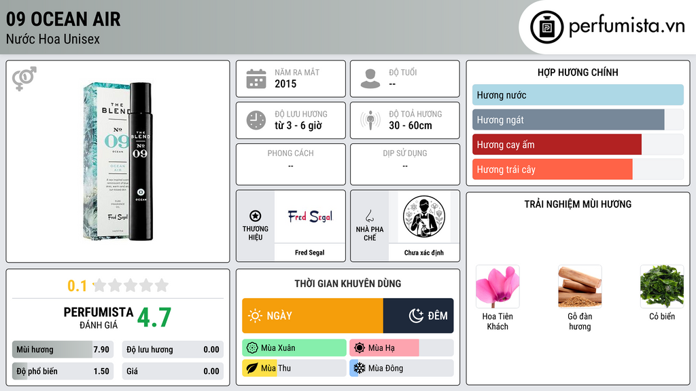The image size is (696, 391).
Task: Click the Nước Hoa Unisex subtitle
Action: coord(53,39)
